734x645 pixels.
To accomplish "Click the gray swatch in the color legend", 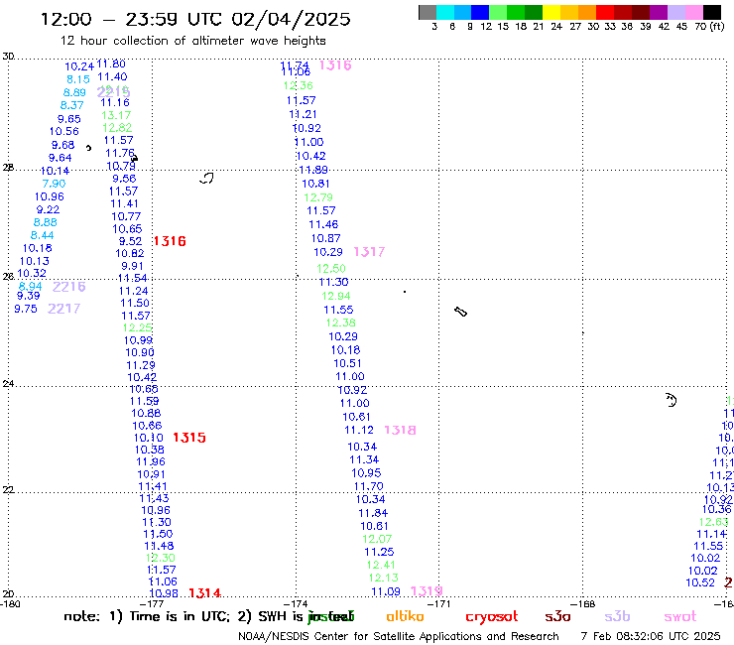I will (x=428, y=12).
